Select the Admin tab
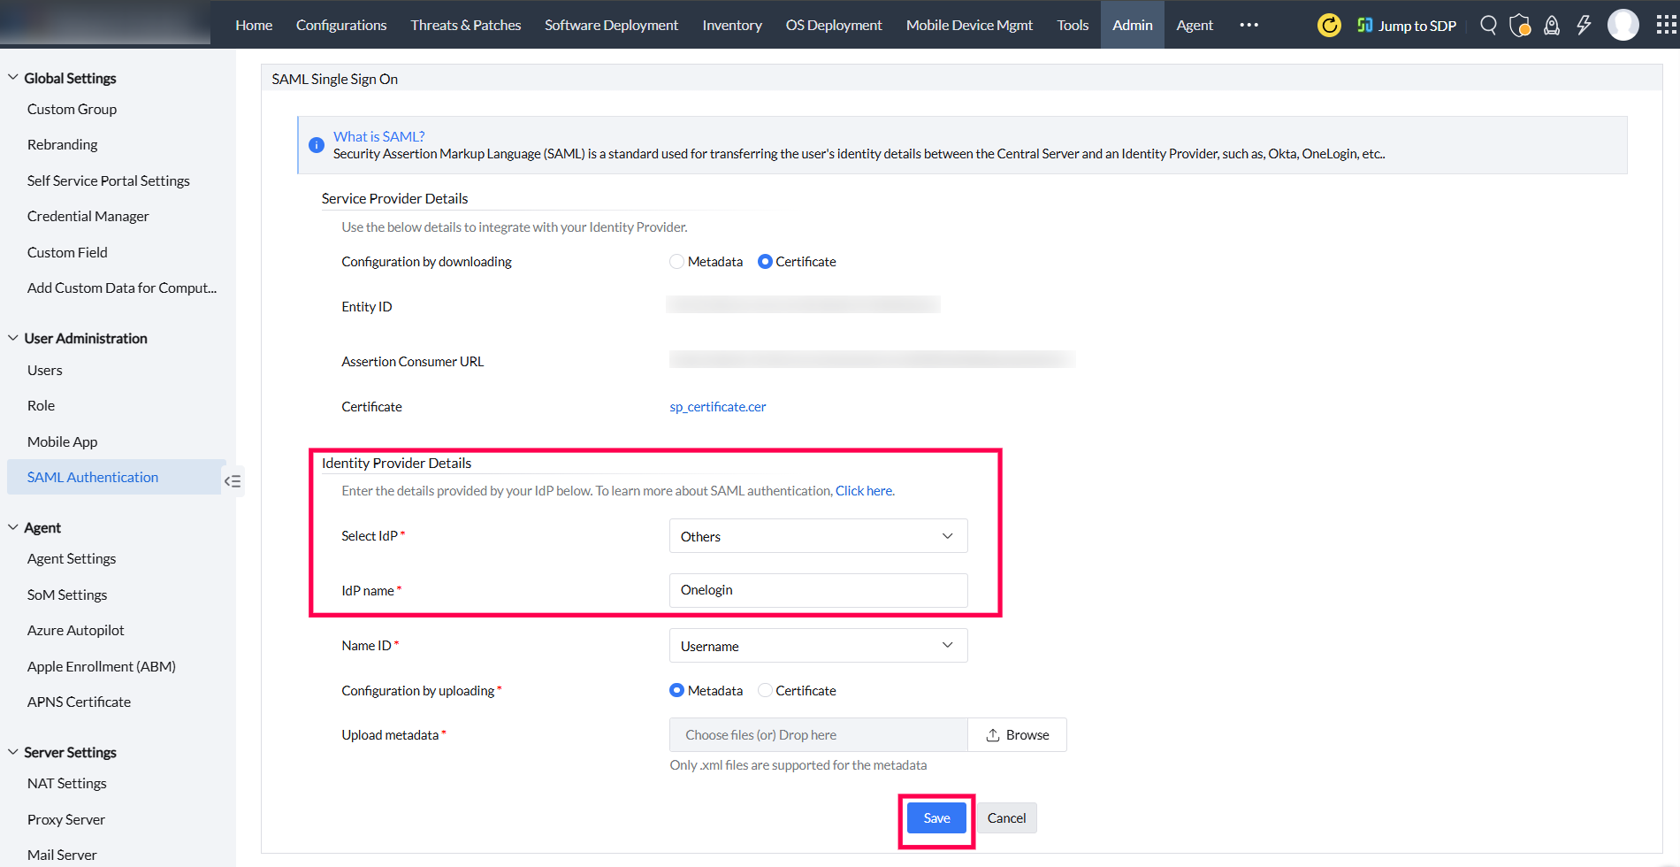 [x=1133, y=25]
